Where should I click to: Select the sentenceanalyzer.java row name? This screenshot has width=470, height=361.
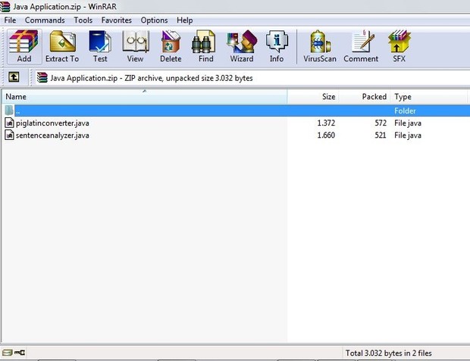tap(52, 135)
